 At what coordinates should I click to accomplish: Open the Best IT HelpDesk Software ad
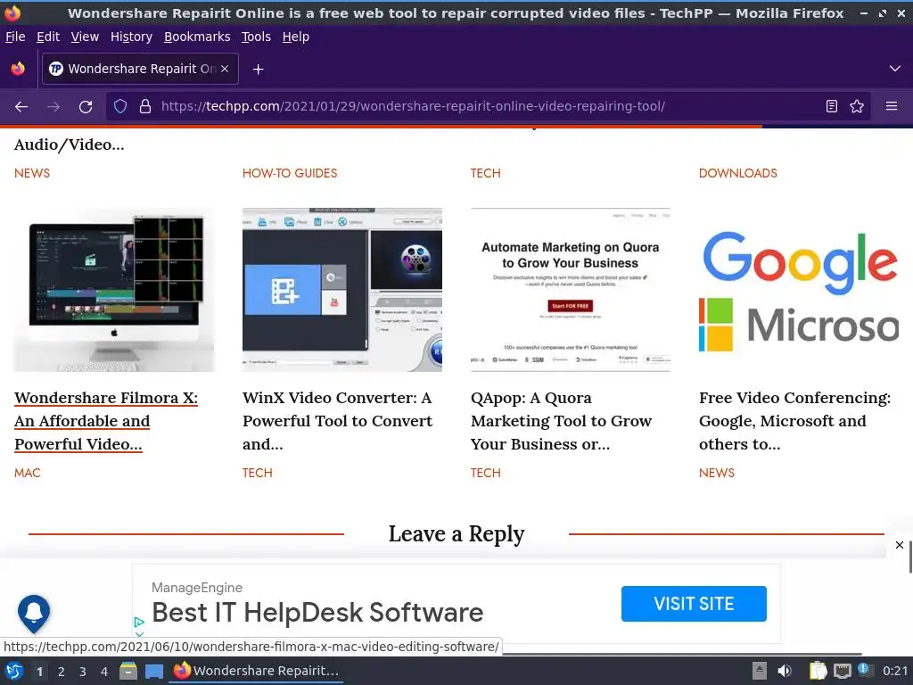317,612
